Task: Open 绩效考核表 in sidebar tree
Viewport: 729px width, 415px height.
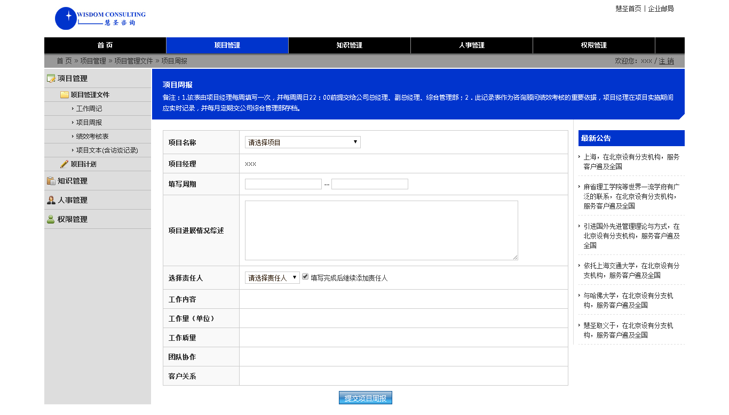Action: pos(92,137)
